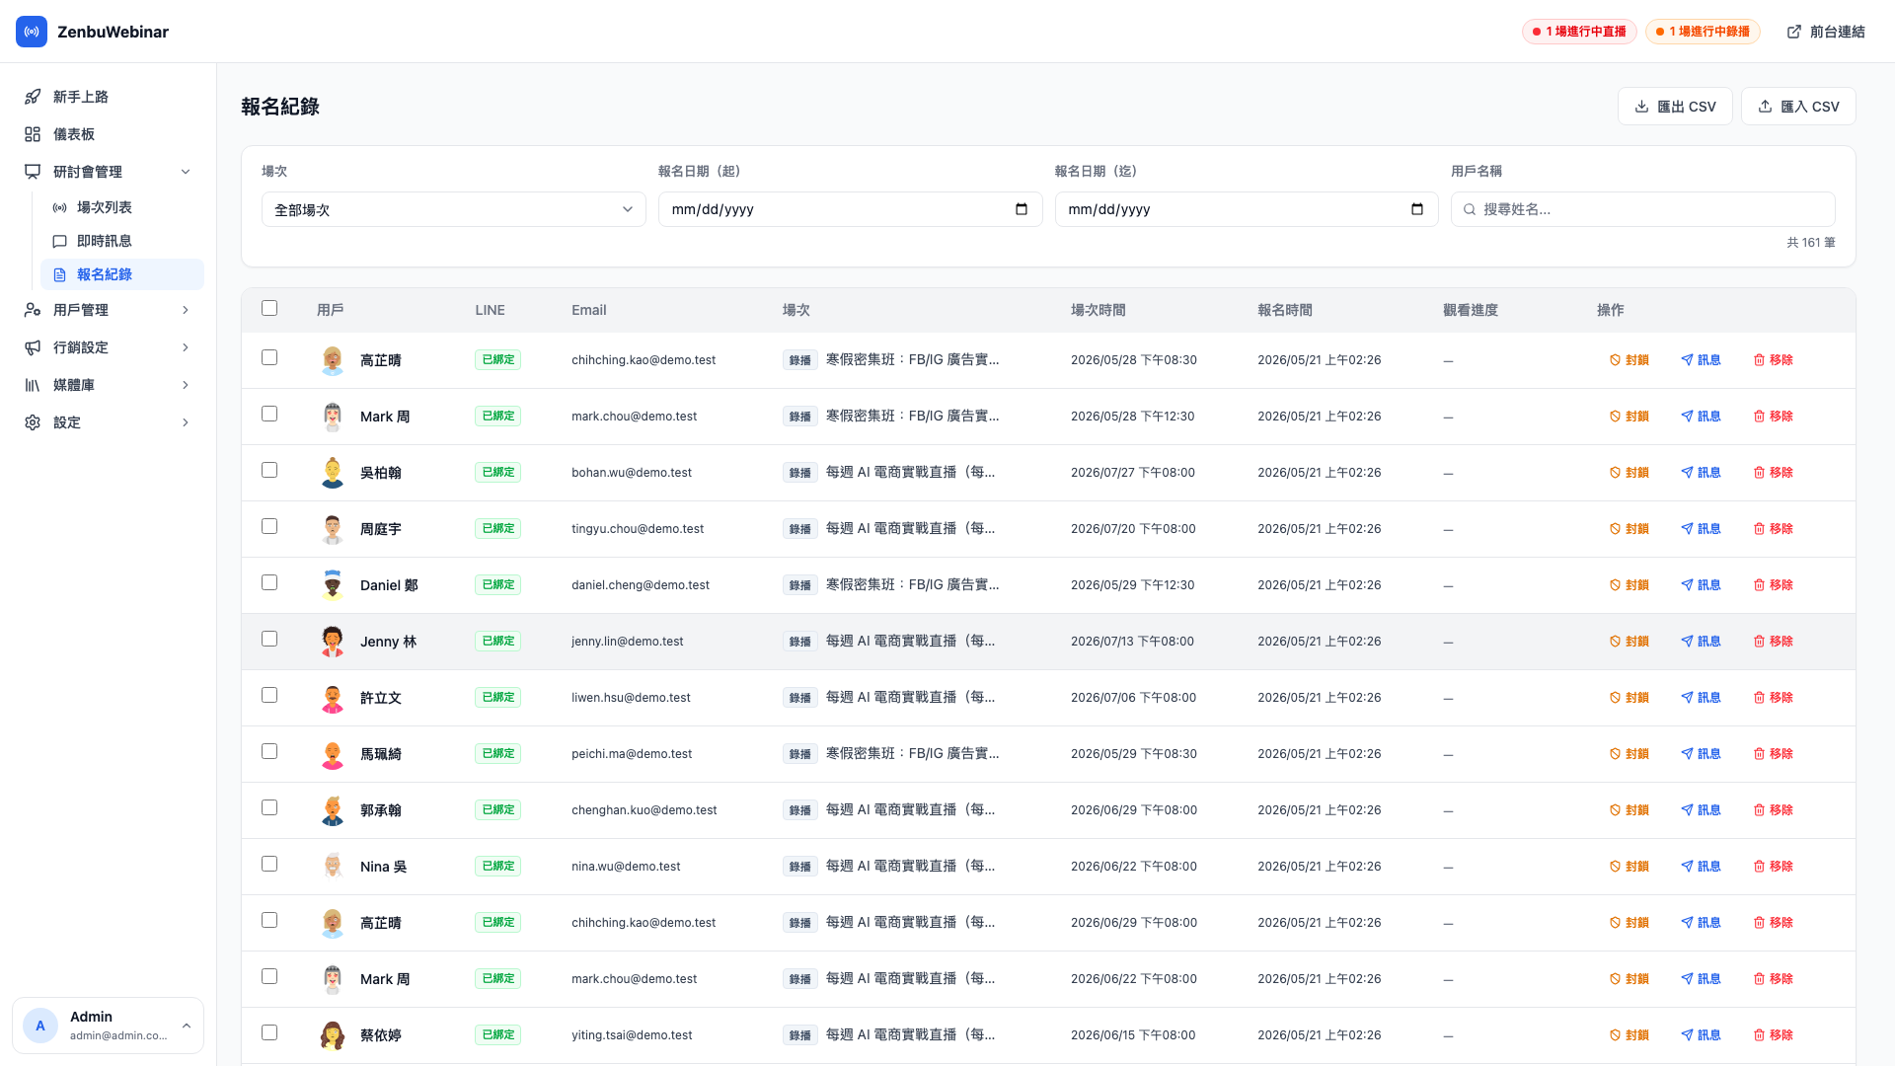Toggle the select-all checkbox in table header

269,308
